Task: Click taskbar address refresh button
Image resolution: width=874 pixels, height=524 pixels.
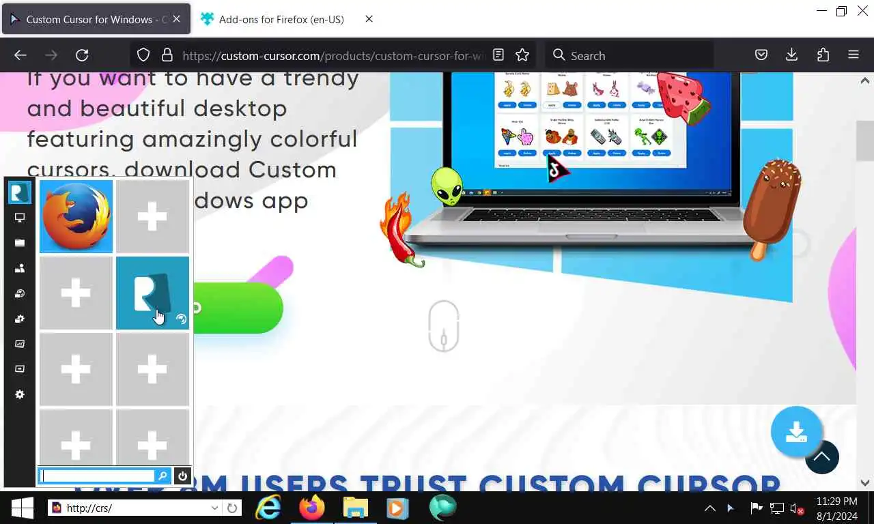Action: coord(232,508)
